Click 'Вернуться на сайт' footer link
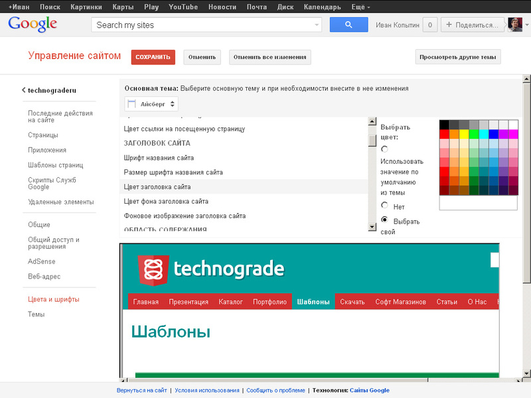 click(x=141, y=390)
